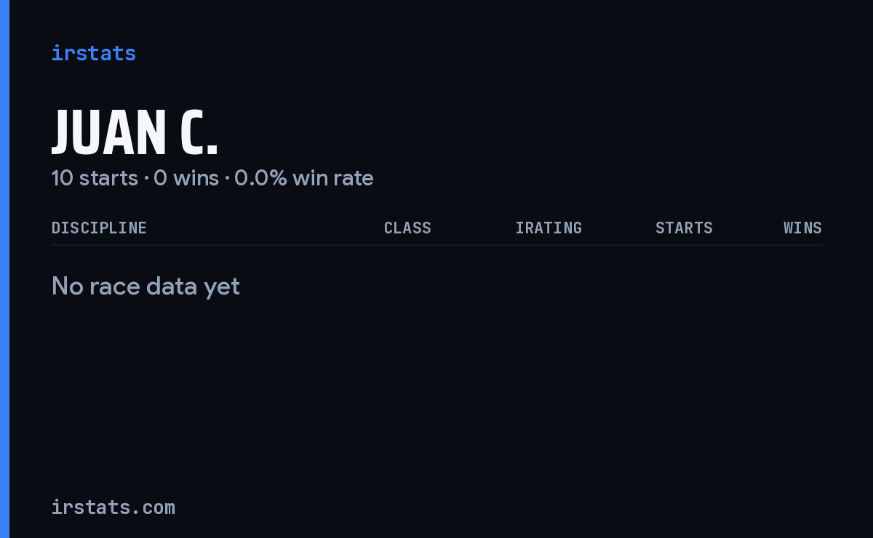
Task: Click the 'C.' initial in driver name
Action: click(x=199, y=133)
